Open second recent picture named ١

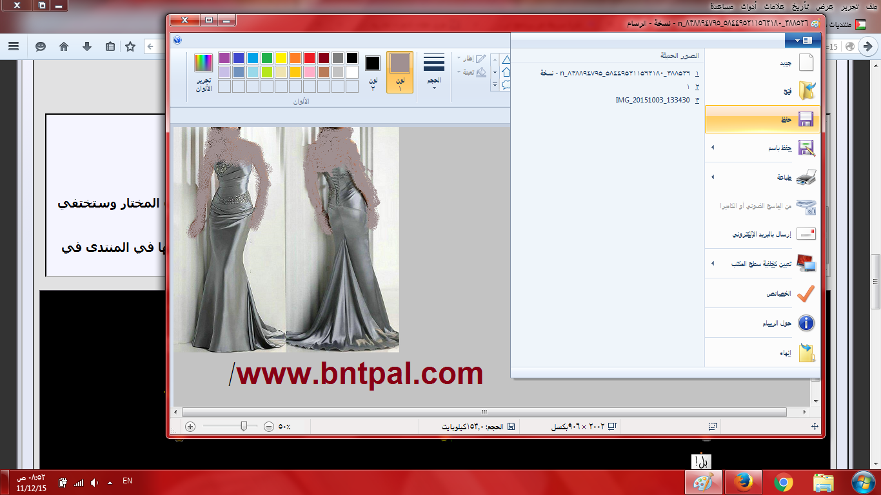[x=693, y=86]
